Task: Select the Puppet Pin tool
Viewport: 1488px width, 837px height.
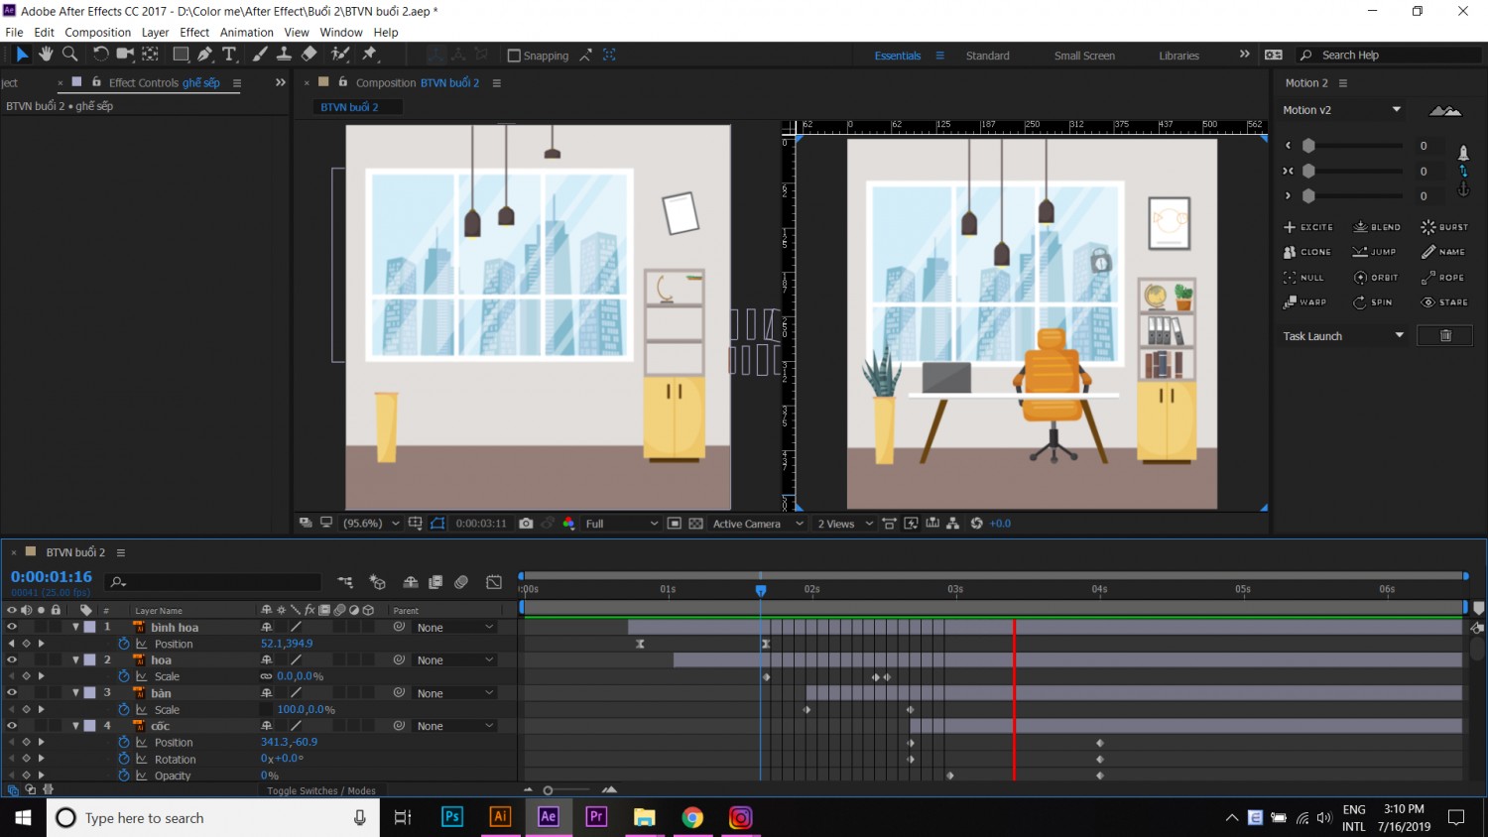Action: (370, 55)
